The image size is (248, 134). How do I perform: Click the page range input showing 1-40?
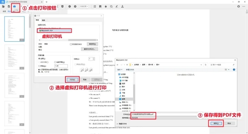click(61, 66)
